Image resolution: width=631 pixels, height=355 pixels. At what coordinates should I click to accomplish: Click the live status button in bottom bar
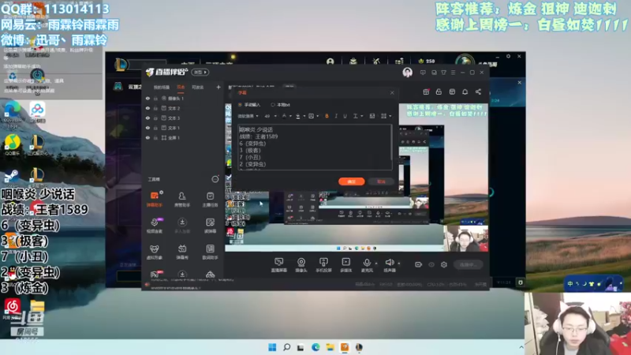coord(468,264)
